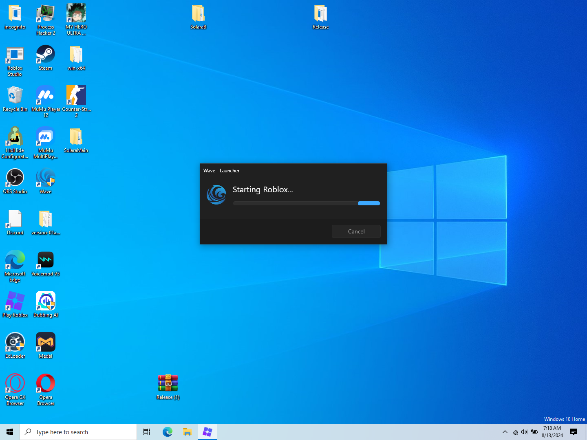Open Task View from taskbar

click(x=147, y=432)
